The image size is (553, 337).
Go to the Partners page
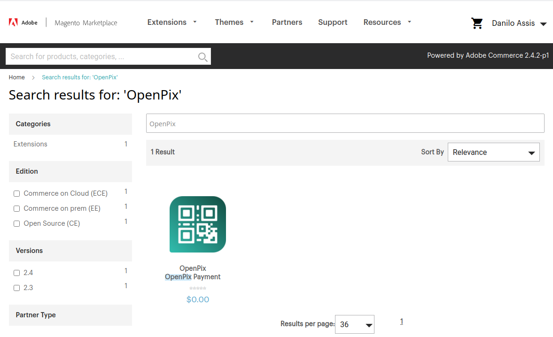click(x=287, y=22)
